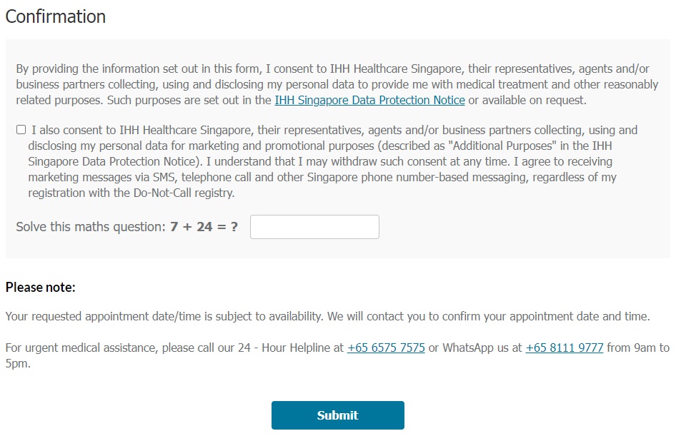Click the appointment availability note text

[x=327, y=316]
